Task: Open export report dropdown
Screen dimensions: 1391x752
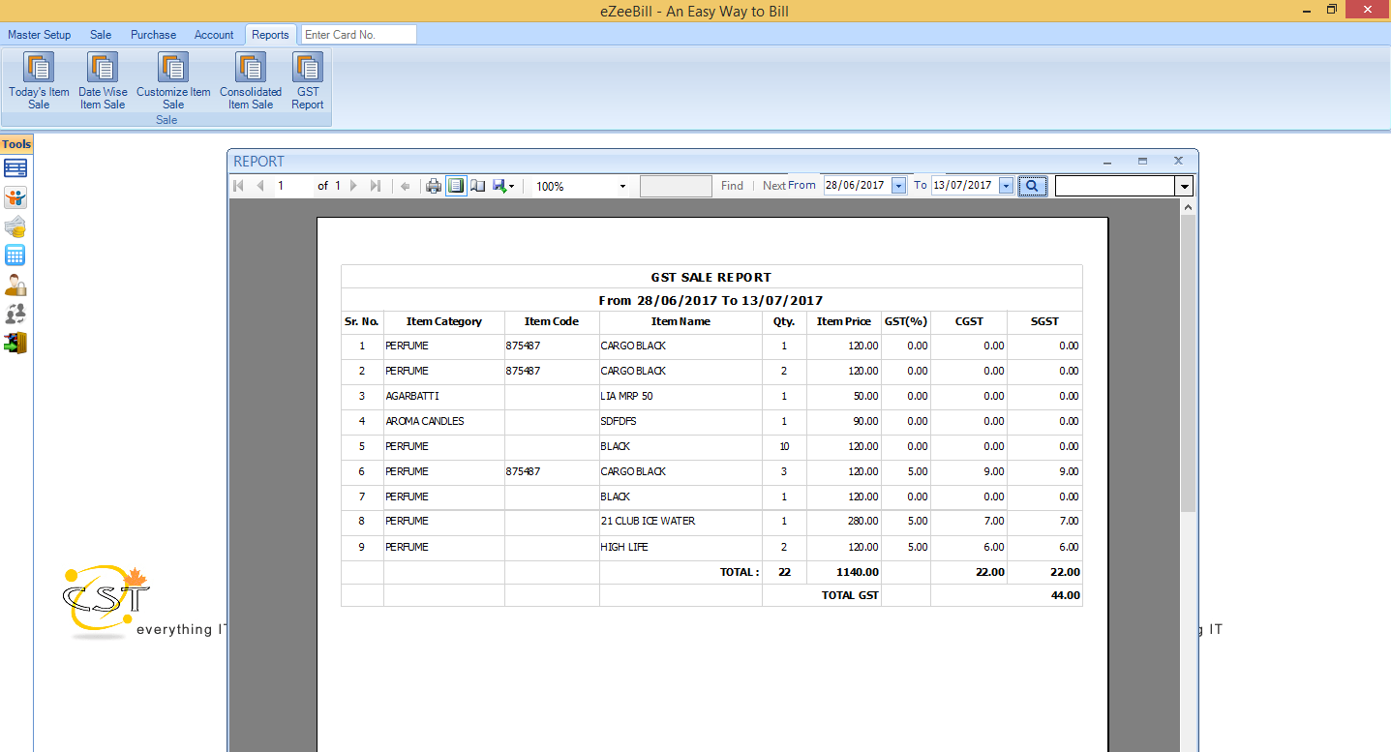Action: pos(503,186)
